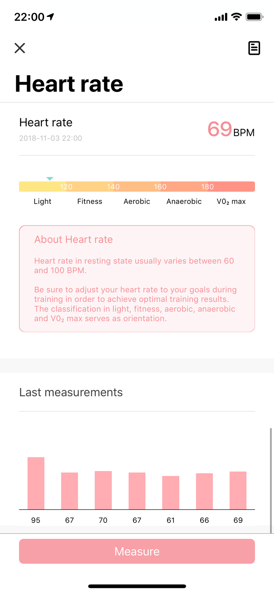The height and width of the screenshot is (594, 274).
Task: Tap the cellular signal bars icon
Action: 221,17
